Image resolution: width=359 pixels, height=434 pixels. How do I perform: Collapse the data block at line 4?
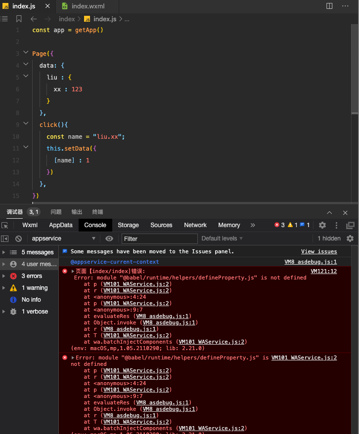pos(26,64)
